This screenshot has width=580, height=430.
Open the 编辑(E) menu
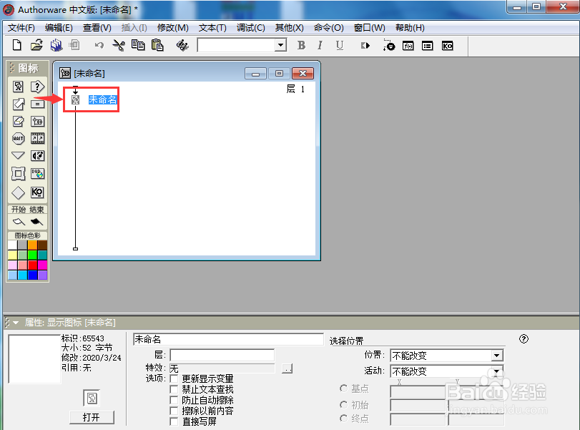59,28
